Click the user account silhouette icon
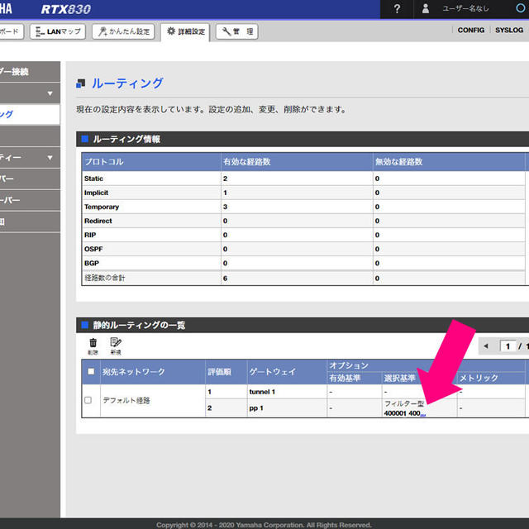529x529 pixels. (x=426, y=9)
